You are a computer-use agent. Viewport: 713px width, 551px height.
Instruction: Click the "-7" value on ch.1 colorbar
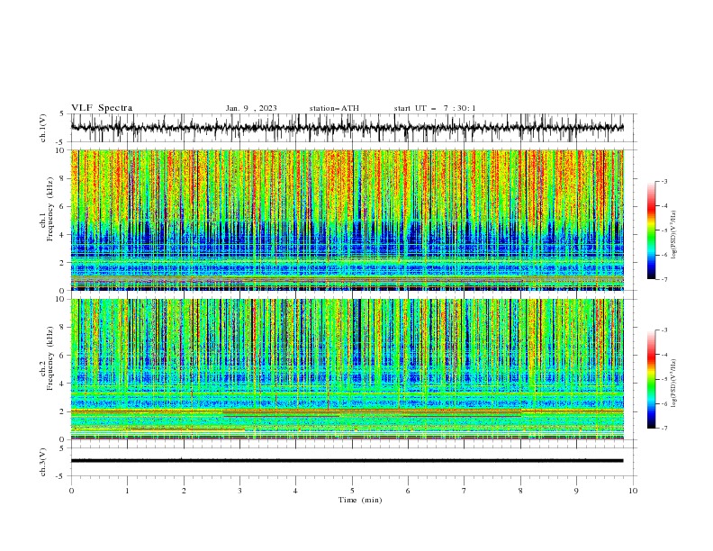pos(664,279)
